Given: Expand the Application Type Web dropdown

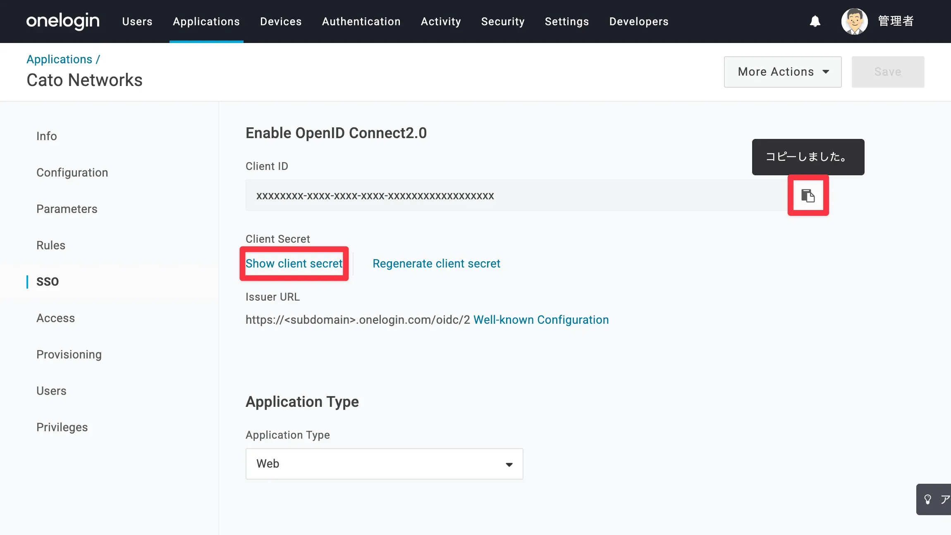Looking at the screenshot, I should [x=384, y=464].
